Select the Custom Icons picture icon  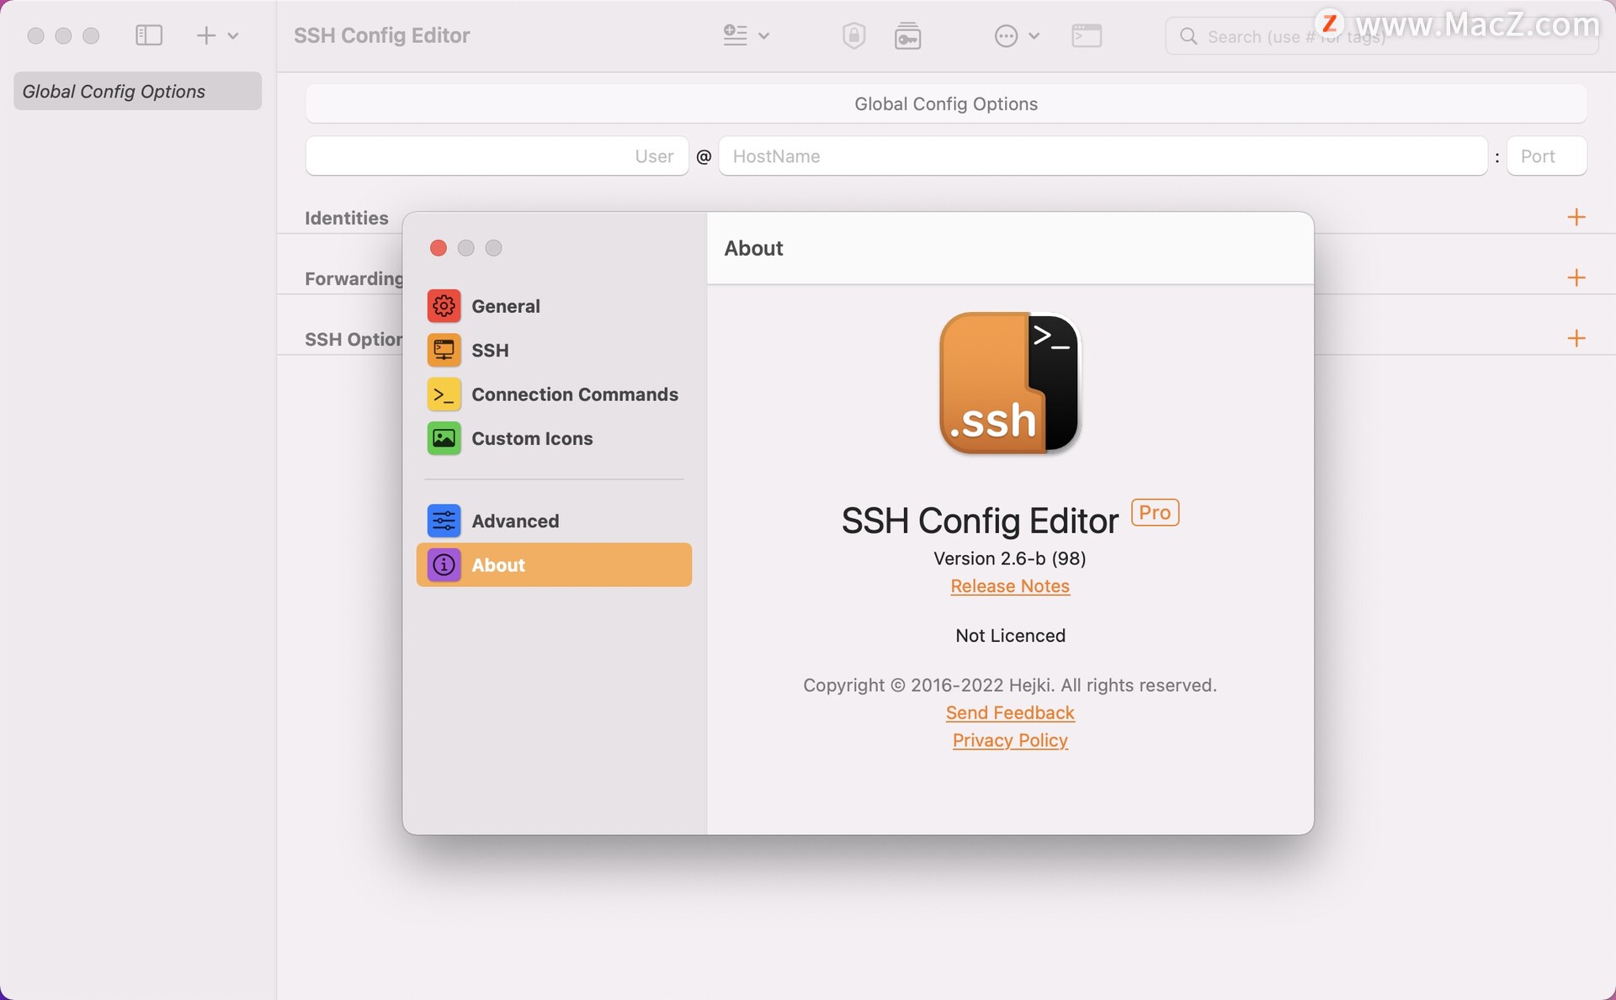click(444, 438)
